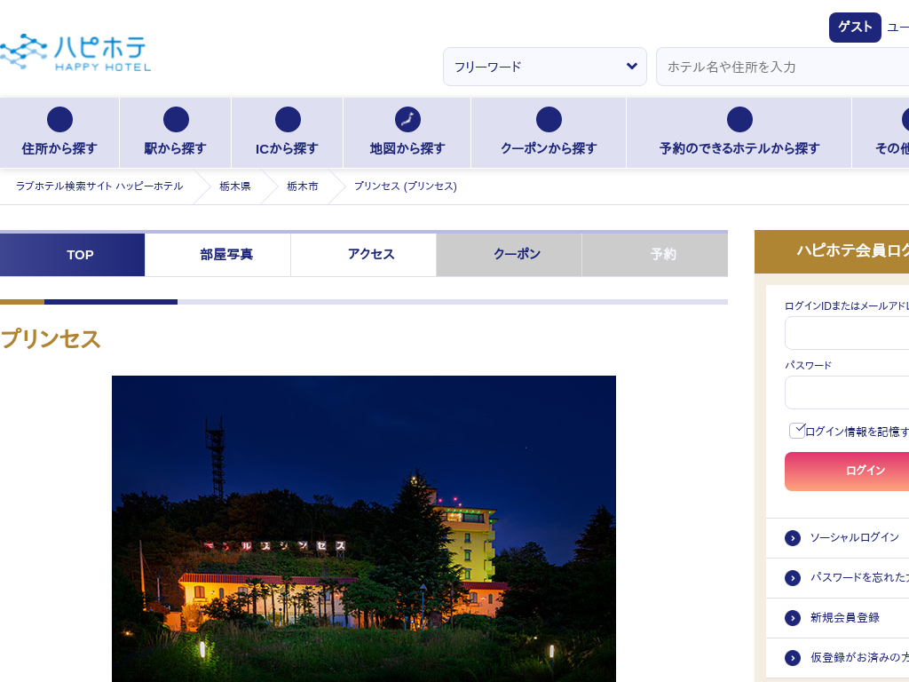The height and width of the screenshot is (682, 909).
Task: Focus the ログインIDまたはメールアドレス field
Action: 847,334
